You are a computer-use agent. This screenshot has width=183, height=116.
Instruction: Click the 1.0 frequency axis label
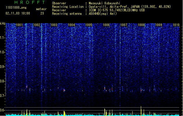[x=3, y=52]
